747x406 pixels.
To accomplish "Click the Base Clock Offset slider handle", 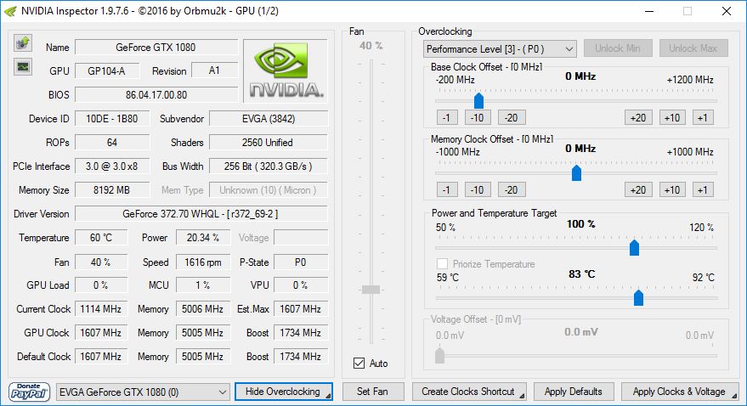I will pyautogui.click(x=478, y=100).
